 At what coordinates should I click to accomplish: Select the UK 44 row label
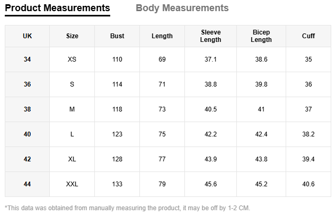tap(28, 184)
